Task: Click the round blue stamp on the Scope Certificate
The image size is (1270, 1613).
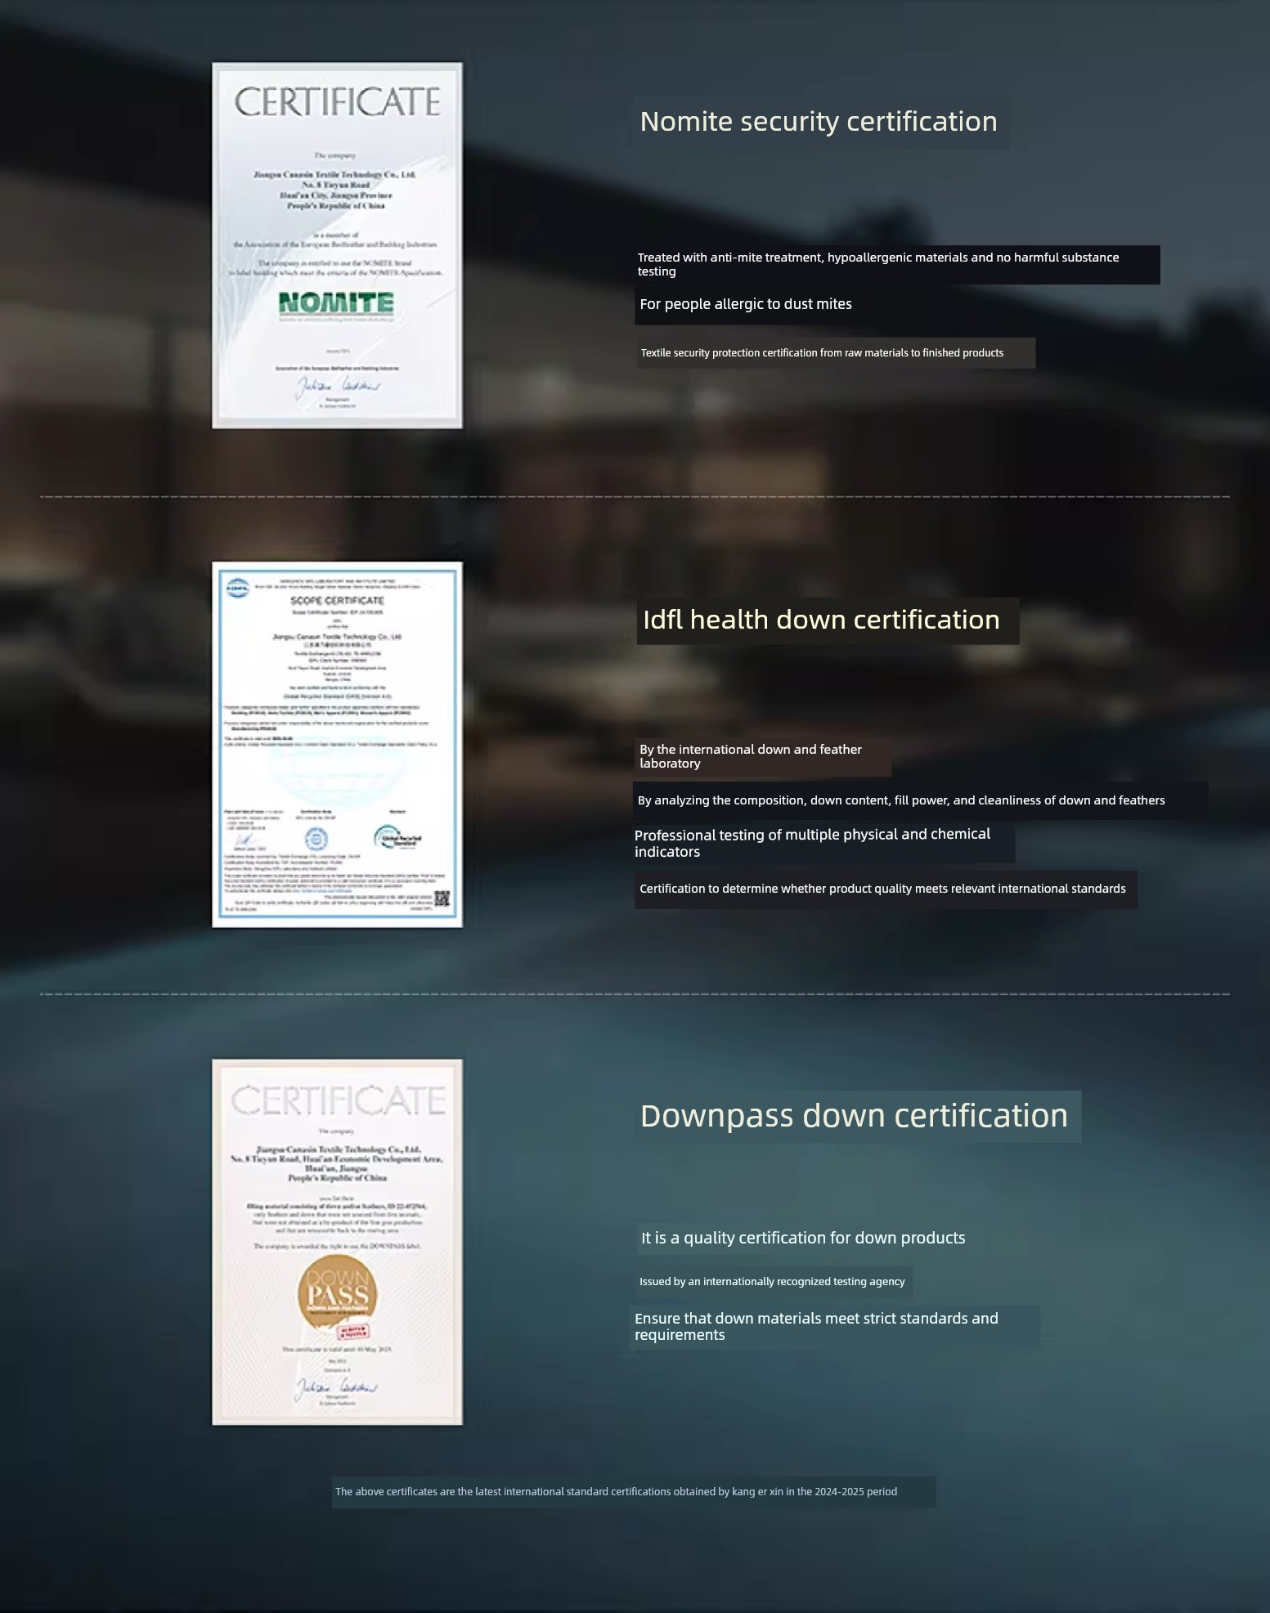Action: coord(316,838)
